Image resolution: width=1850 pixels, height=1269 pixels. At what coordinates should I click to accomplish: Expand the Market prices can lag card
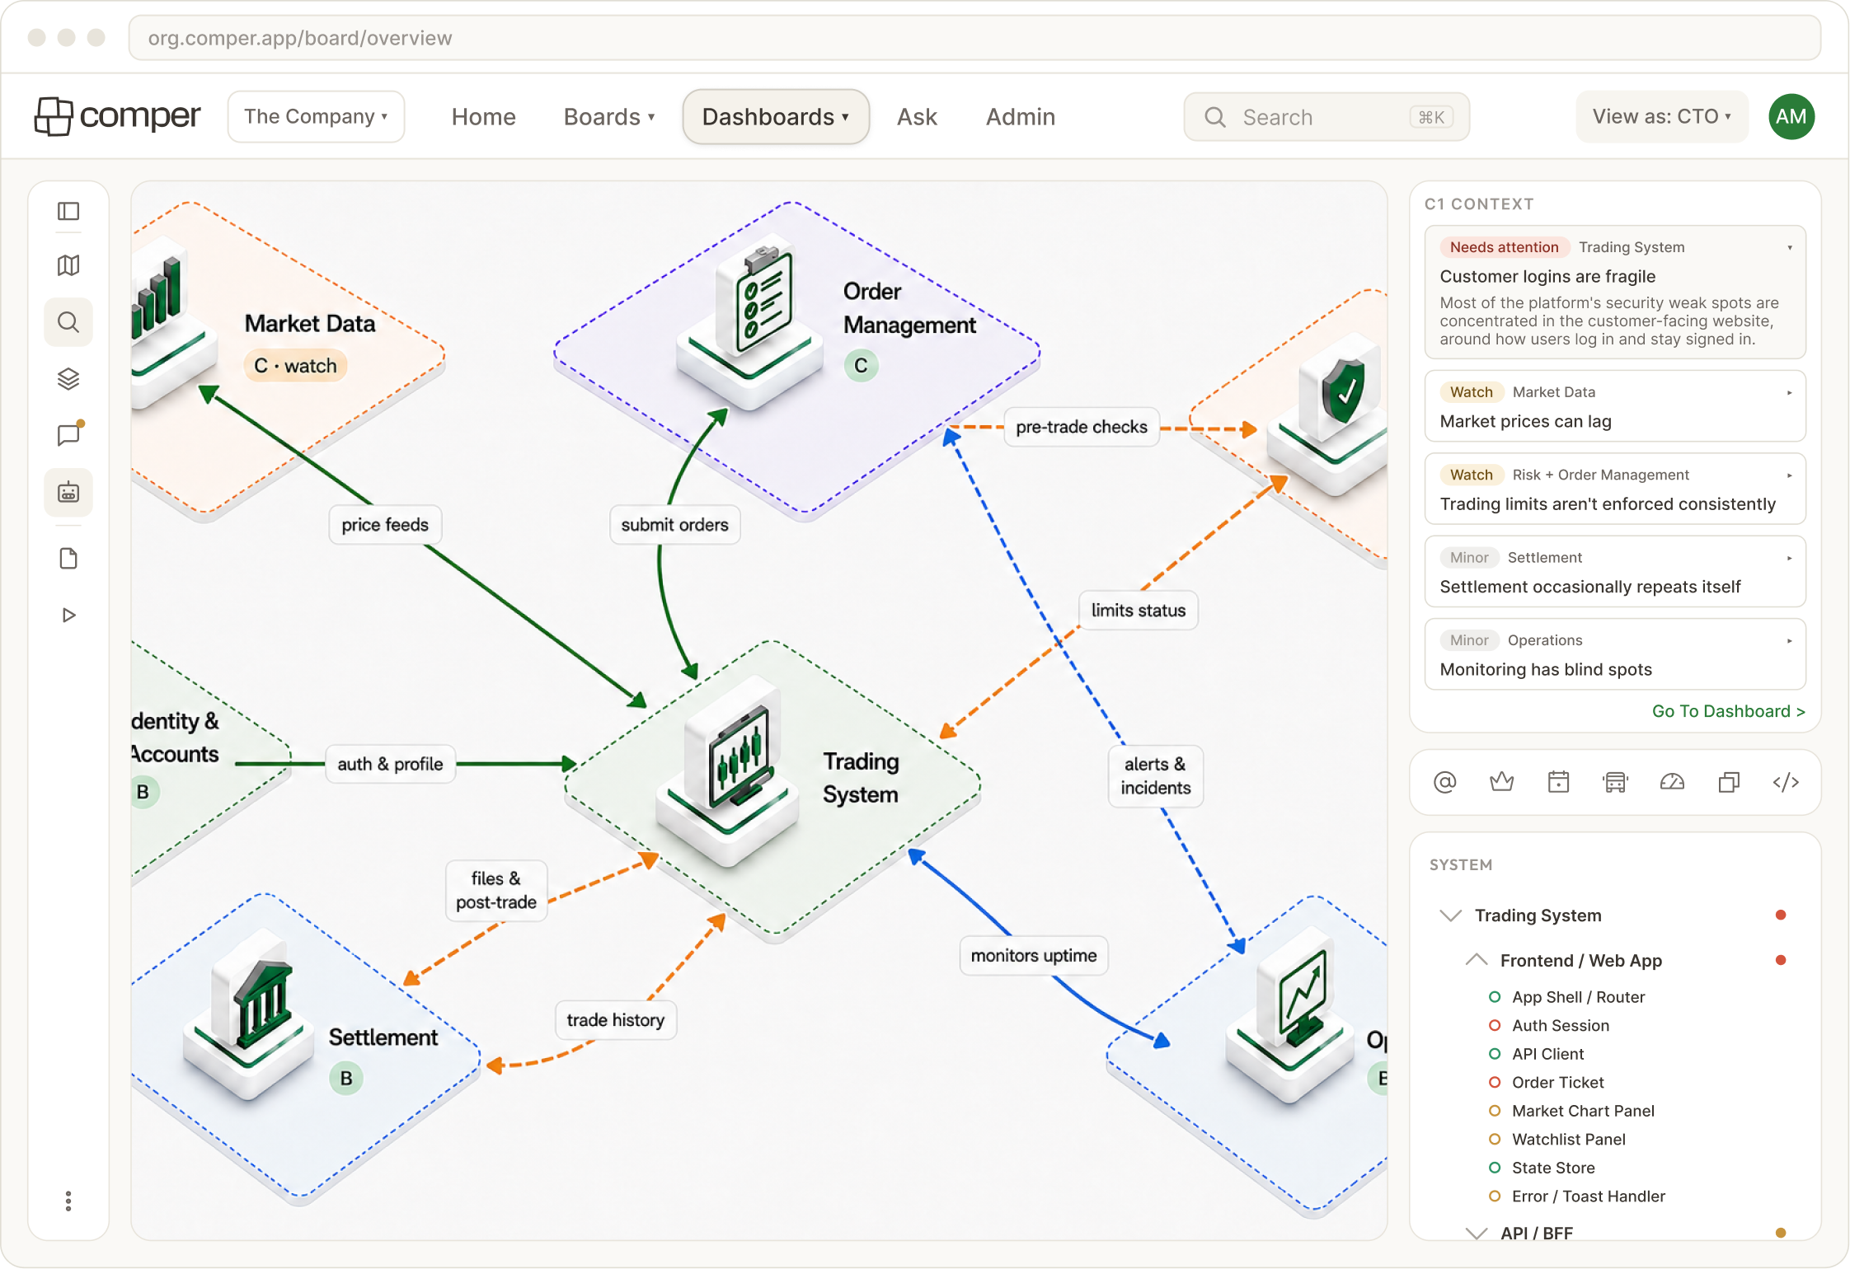point(1789,392)
